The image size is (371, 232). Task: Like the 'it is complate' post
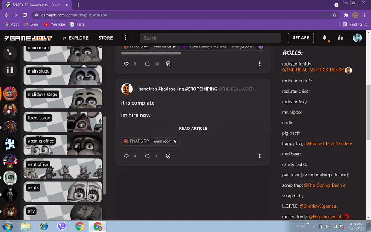tap(127, 156)
